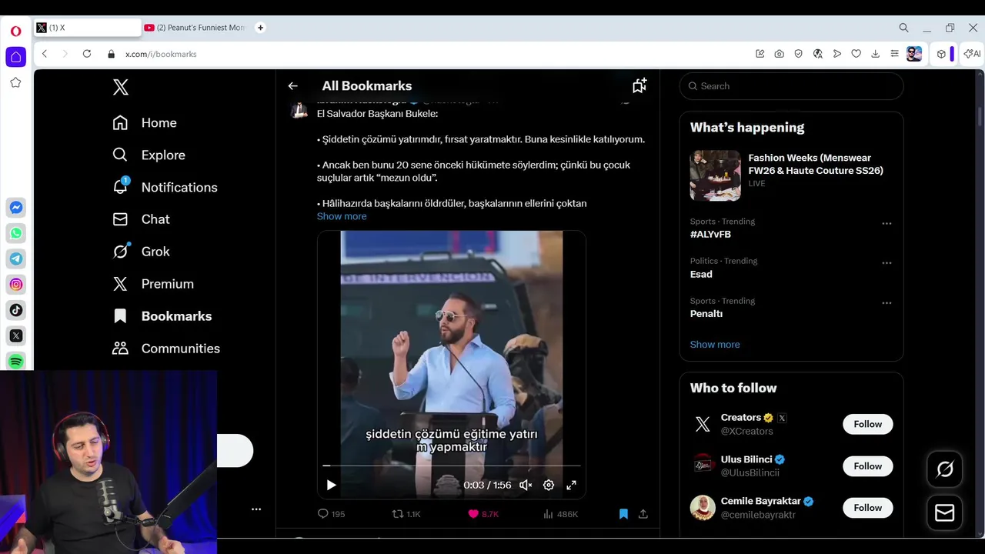Image resolution: width=985 pixels, height=554 pixels.
Task: Click the tab search magnifier in title bar
Action: (x=903, y=28)
